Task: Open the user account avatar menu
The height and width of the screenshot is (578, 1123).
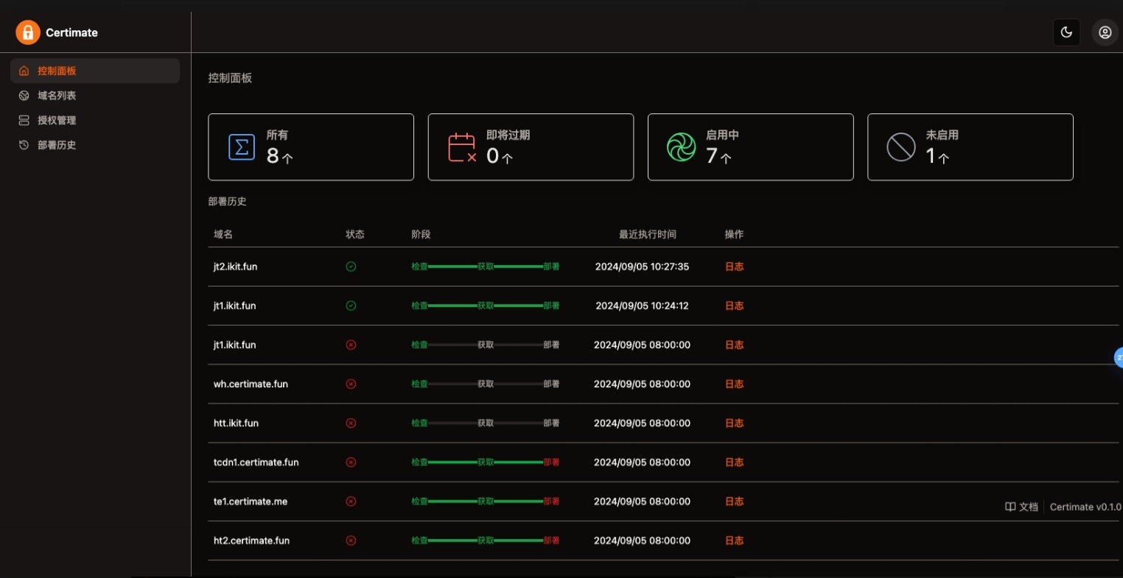Action: click(x=1105, y=32)
